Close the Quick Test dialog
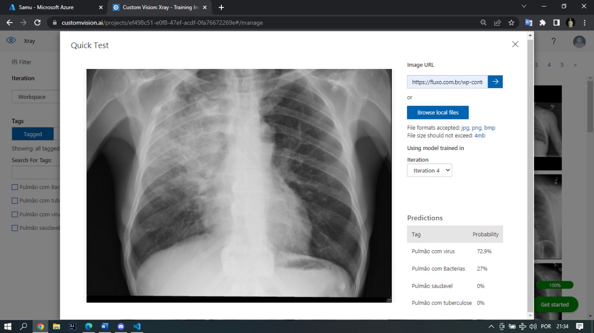The height and width of the screenshot is (333, 594). pyautogui.click(x=515, y=44)
